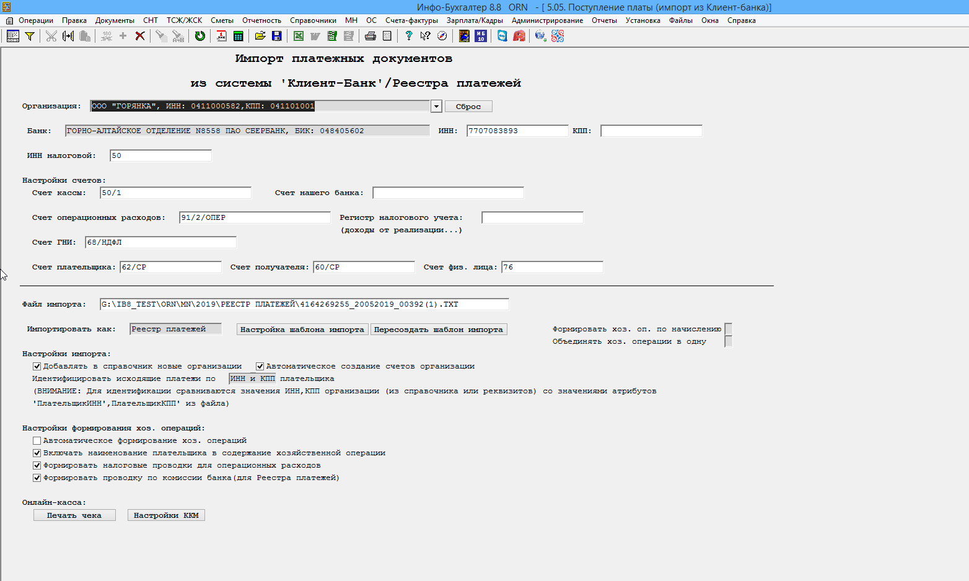Click the Excel export icon
Viewport: 969px width, 581px height.
tap(299, 36)
